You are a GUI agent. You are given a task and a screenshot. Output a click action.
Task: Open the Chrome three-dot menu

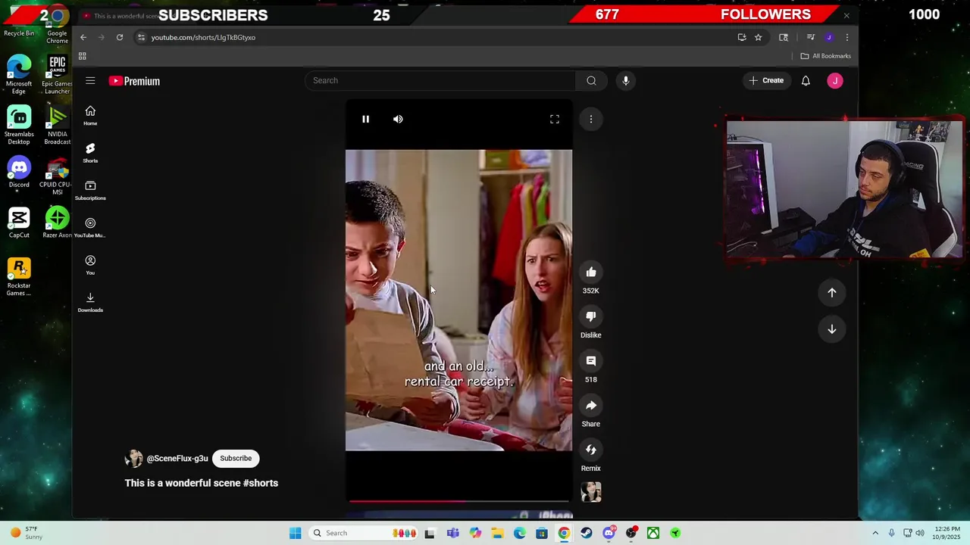(x=847, y=37)
